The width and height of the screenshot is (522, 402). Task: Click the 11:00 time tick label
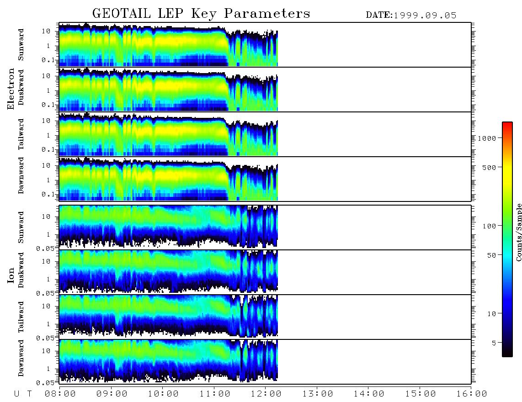point(215,394)
